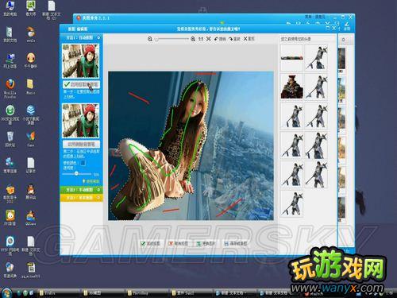Open the text document icon at top of desktop
Image resolution: width=397 pixels, height=298 pixels.
tap(52, 10)
